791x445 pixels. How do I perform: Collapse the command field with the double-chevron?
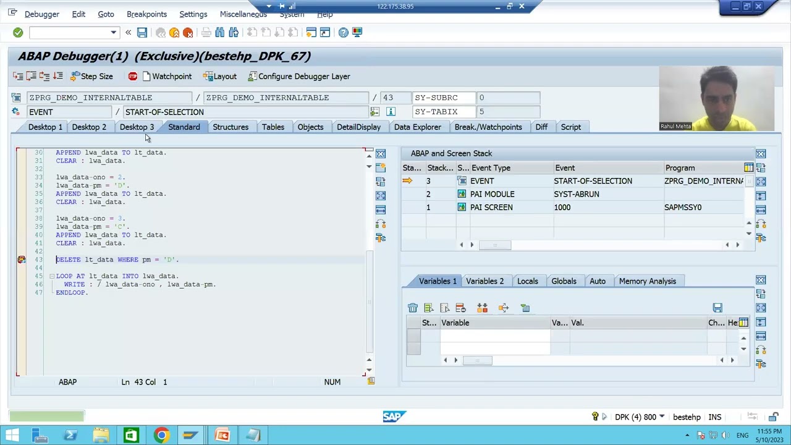coord(128,32)
